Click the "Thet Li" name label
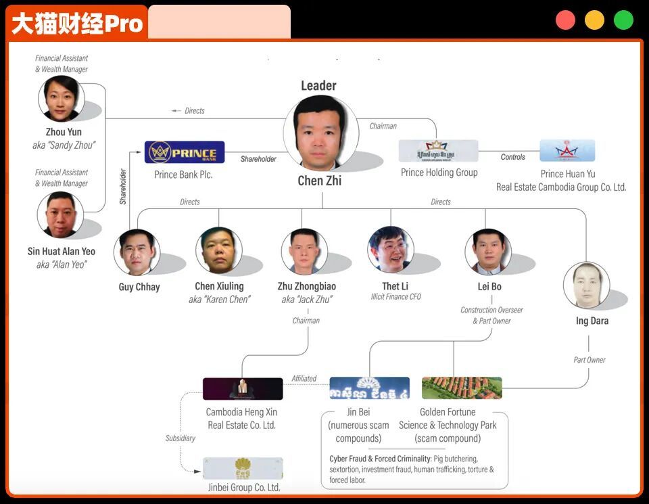The image size is (649, 504). pyautogui.click(x=395, y=286)
